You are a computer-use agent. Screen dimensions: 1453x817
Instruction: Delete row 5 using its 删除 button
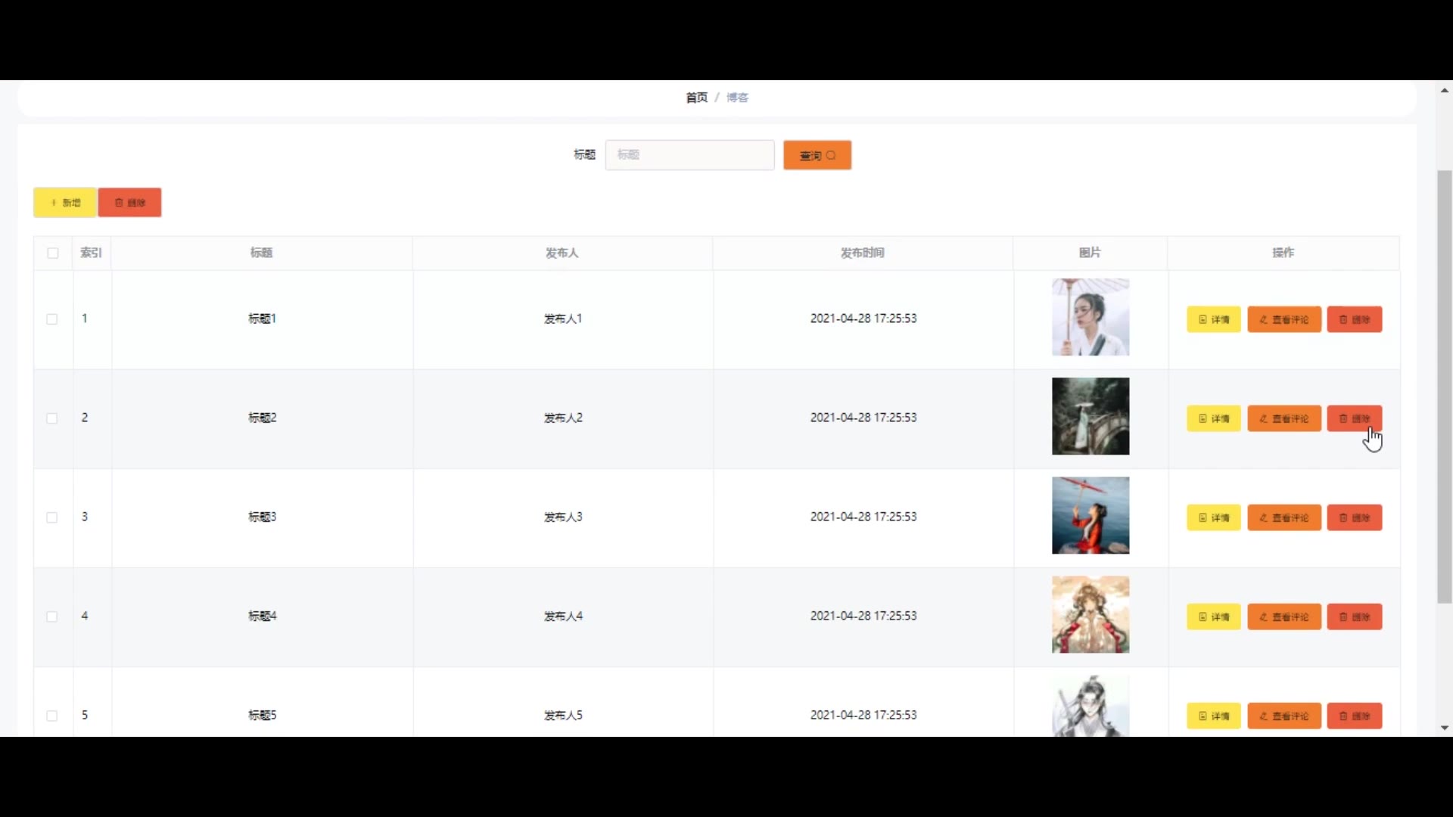tap(1354, 716)
